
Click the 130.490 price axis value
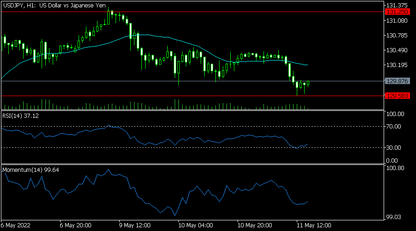click(x=397, y=50)
